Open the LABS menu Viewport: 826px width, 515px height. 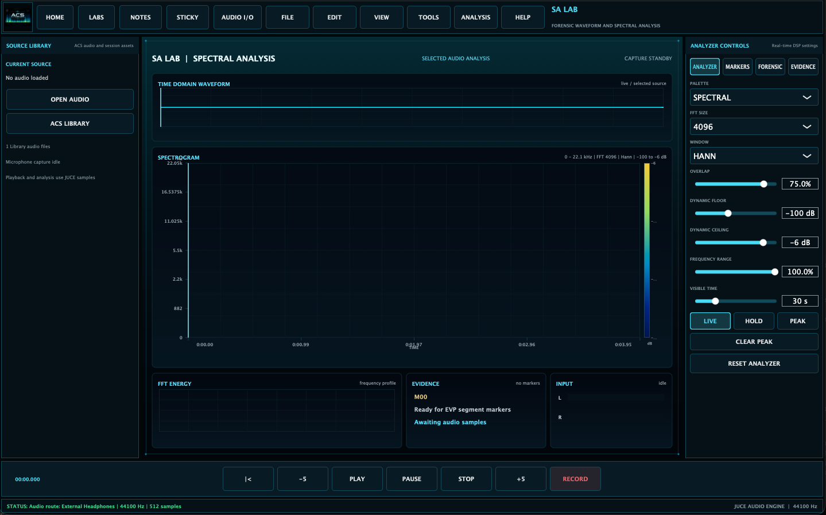[96, 17]
